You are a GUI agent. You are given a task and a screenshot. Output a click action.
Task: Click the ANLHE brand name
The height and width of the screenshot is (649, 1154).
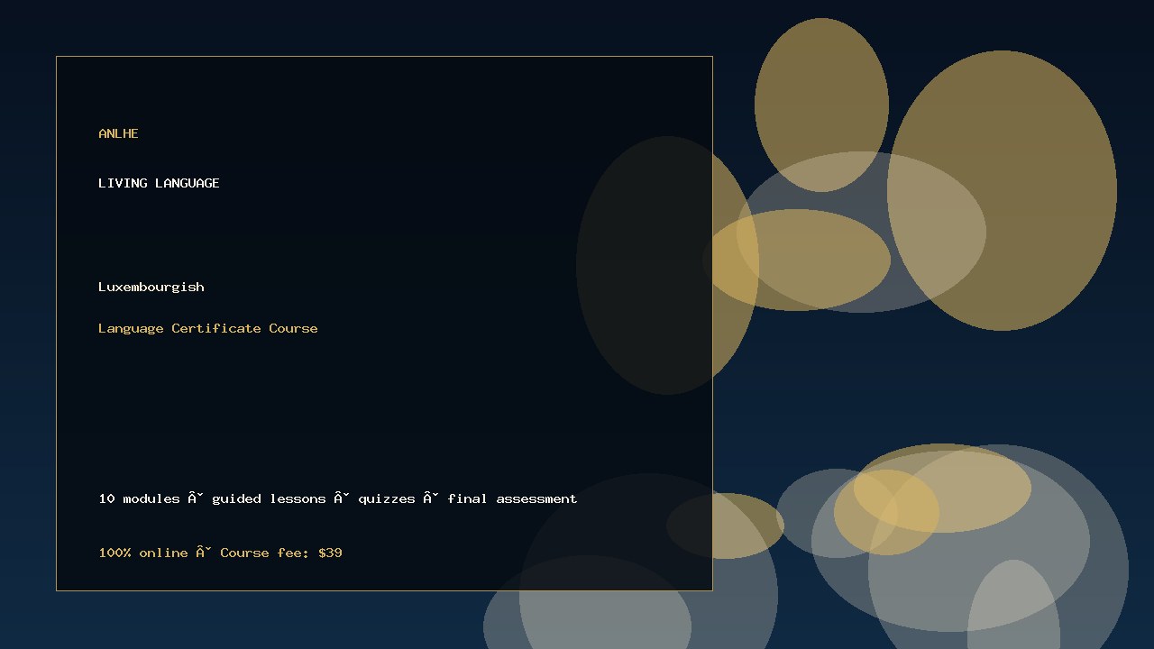click(118, 133)
